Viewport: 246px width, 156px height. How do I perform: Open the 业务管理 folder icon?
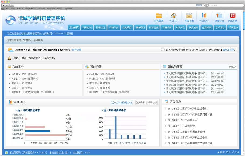click(x=159, y=16)
